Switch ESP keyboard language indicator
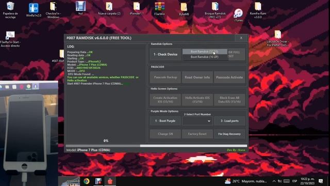Viewport: 330px width, 186px height. click(x=294, y=181)
